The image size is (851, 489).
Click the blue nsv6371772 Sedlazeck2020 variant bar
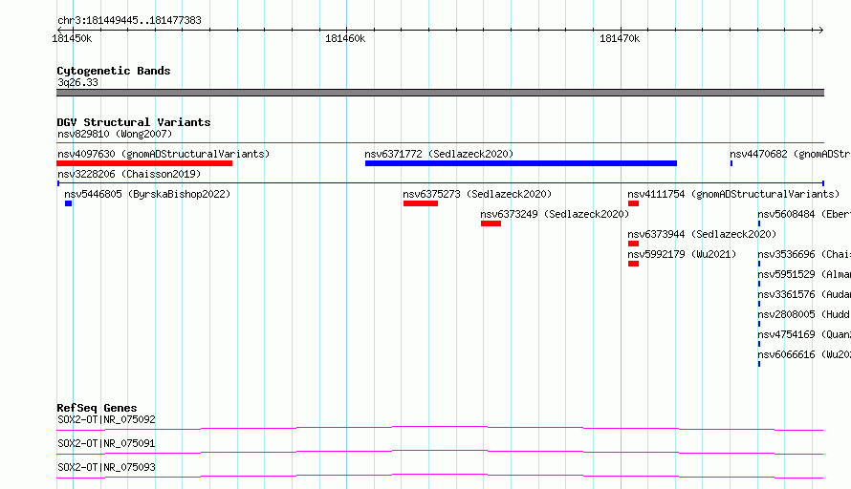521,163
